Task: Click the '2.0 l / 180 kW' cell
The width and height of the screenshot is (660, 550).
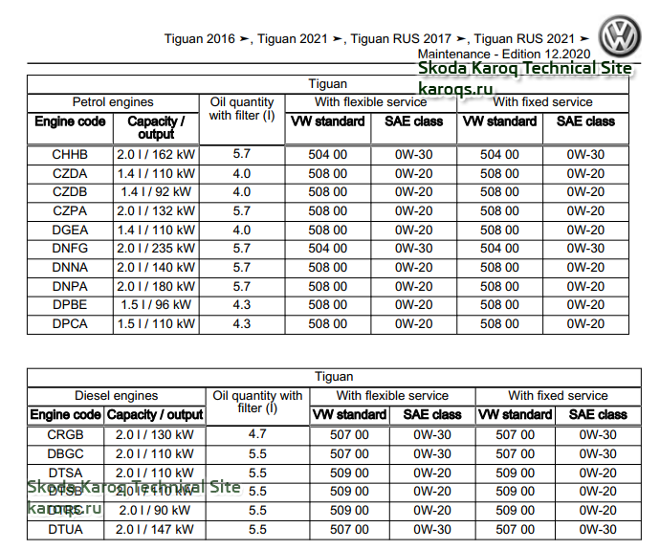Action: pos(156,286)
